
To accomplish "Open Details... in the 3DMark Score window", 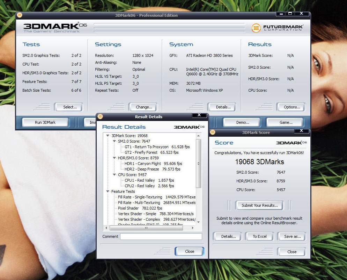I will pos(228,236).
